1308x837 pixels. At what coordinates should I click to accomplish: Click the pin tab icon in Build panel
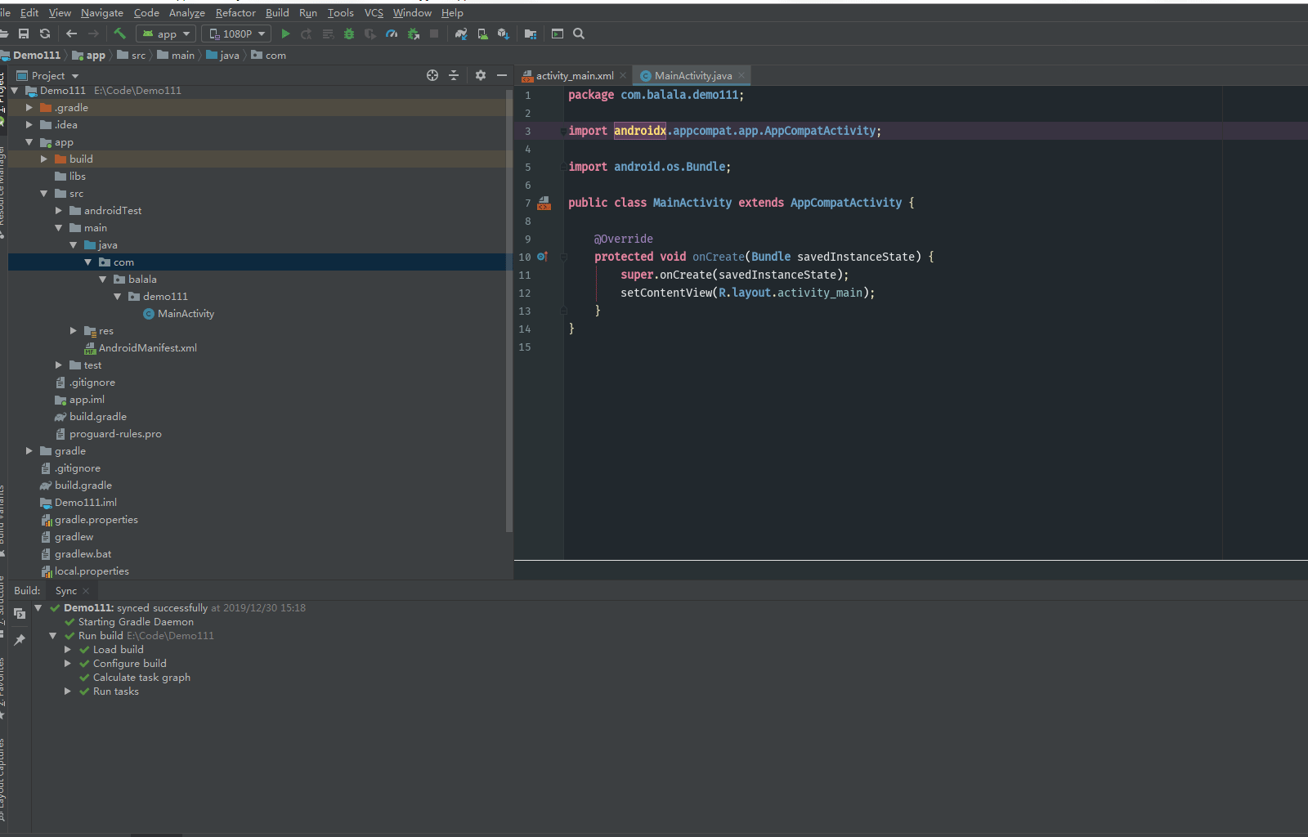coord(20,640)
